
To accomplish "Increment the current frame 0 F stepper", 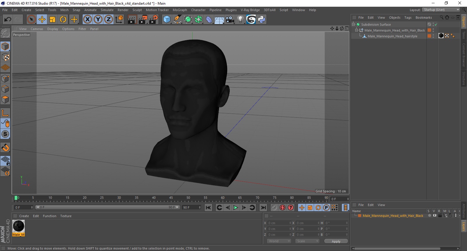I will 348,199.
